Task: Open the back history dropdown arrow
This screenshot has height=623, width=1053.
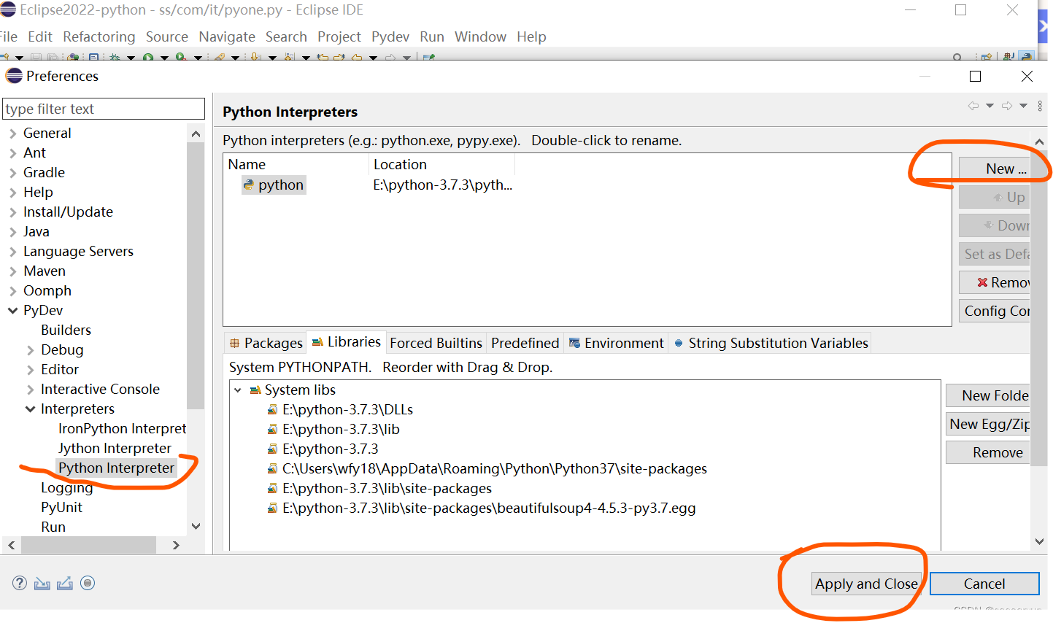Action: 990,106
